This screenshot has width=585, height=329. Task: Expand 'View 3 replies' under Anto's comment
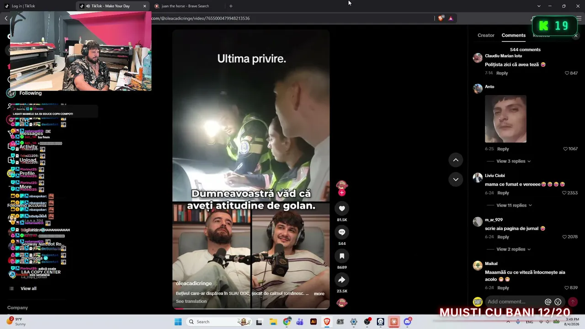(x=513, y=161)
